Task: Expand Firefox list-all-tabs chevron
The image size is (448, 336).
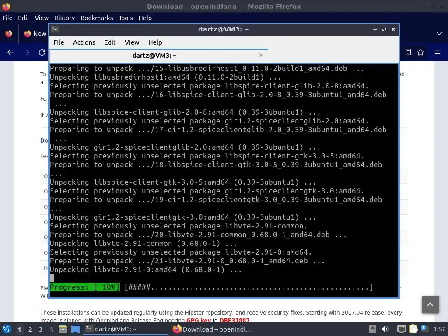Action: point(439,34)
